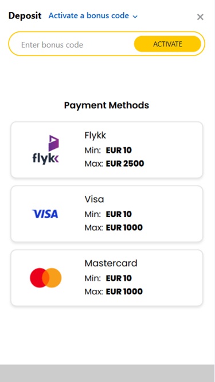The height and width of the screenshot is (382, 215).
Task: Click the Flykk purple logo icon
Action: [x=46, y=149]
